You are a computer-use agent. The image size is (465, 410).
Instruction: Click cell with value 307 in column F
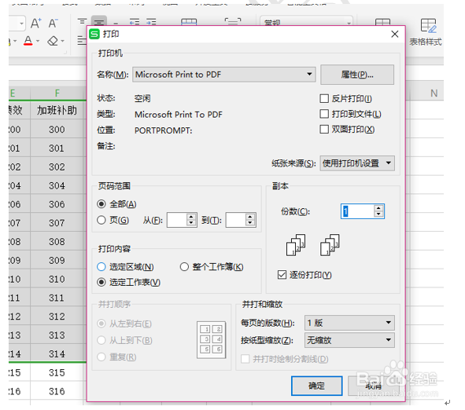57,223
